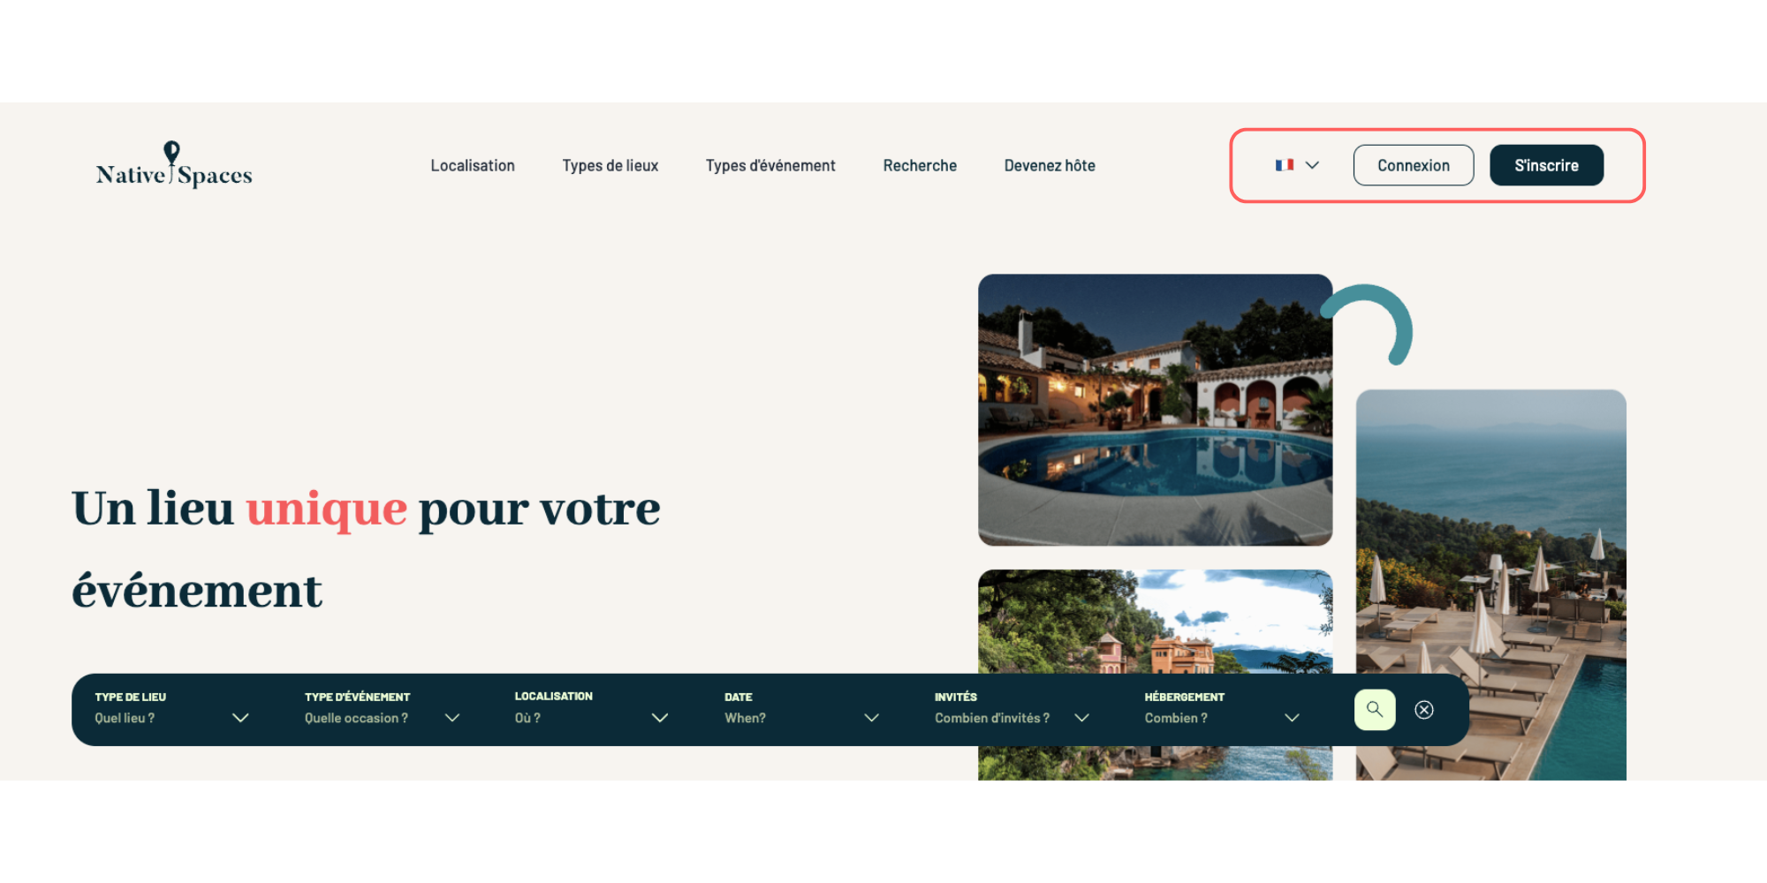Click the Native Spaces logo

pos(174,165)
